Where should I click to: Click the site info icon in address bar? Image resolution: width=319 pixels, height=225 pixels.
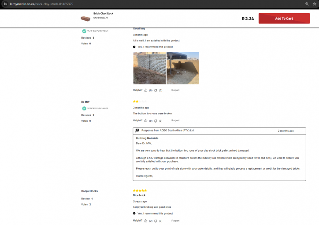pyautogui.click(x=5, y=4)
